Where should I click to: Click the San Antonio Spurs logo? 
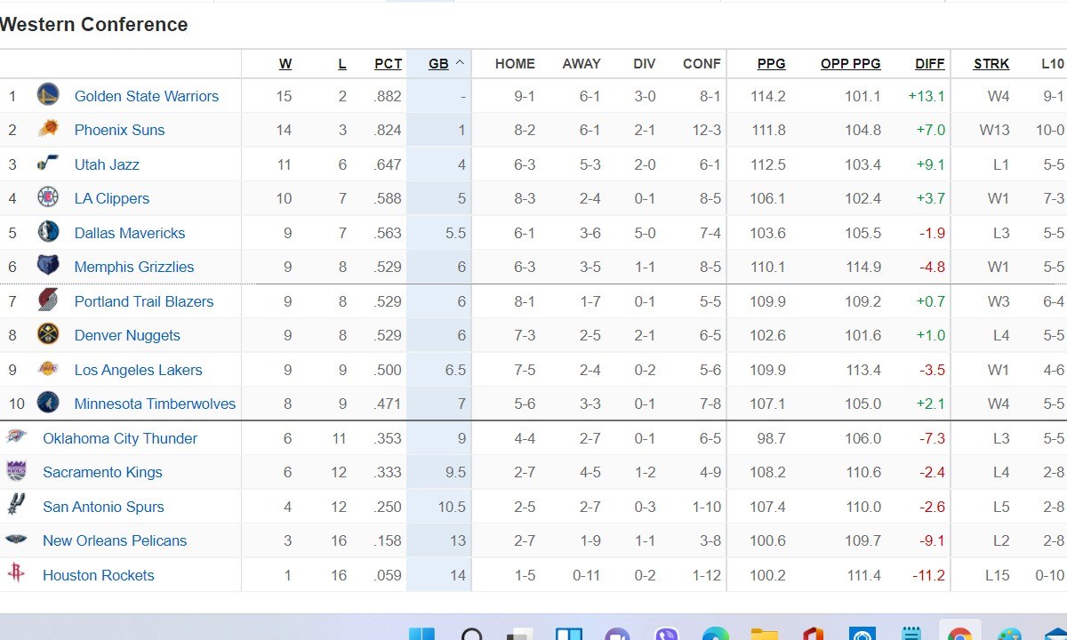click(16, 506)
